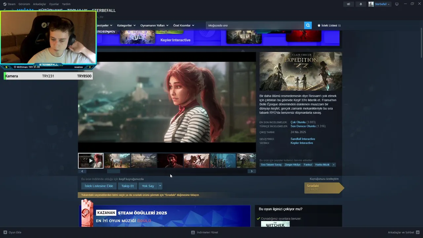The width and height of the screenshot is (423, 238).
Task: Open the Steam menu
Action: pyautogui.click(x=12, y=4)
